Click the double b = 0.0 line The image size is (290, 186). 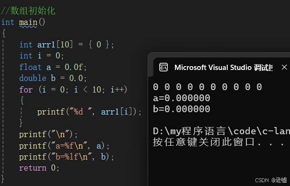53,78
